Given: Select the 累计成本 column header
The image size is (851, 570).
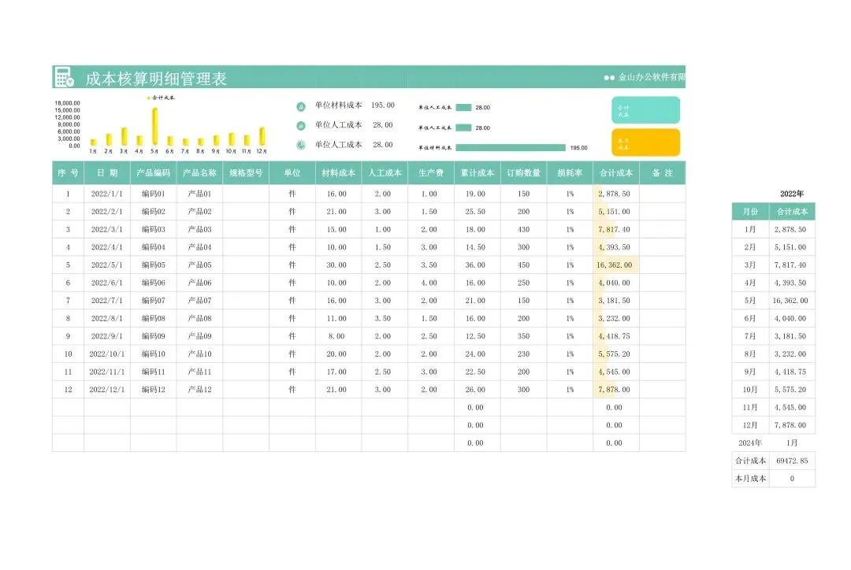Looking at the screenshot, I should (477, 173).
